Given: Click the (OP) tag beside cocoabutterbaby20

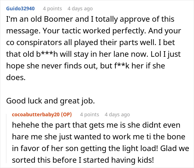Looking at the screenshot, I should 67,115.
